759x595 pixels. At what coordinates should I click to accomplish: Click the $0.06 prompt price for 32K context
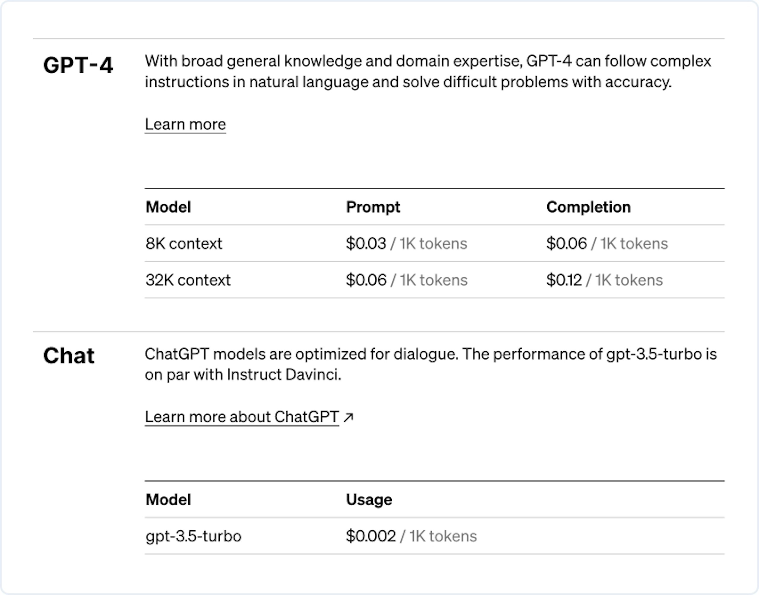[x=366, y=280]
